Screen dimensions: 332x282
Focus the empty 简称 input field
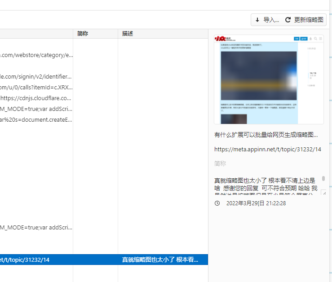(x=267, y=164)
